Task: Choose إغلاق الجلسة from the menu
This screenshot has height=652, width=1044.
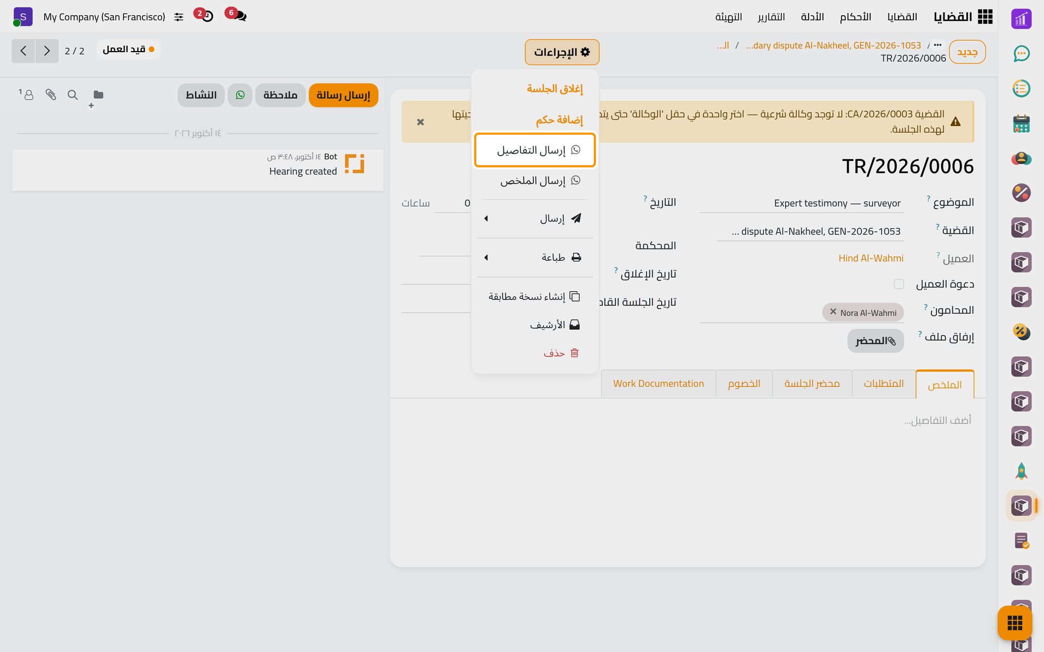Action: tap(555, 89)
